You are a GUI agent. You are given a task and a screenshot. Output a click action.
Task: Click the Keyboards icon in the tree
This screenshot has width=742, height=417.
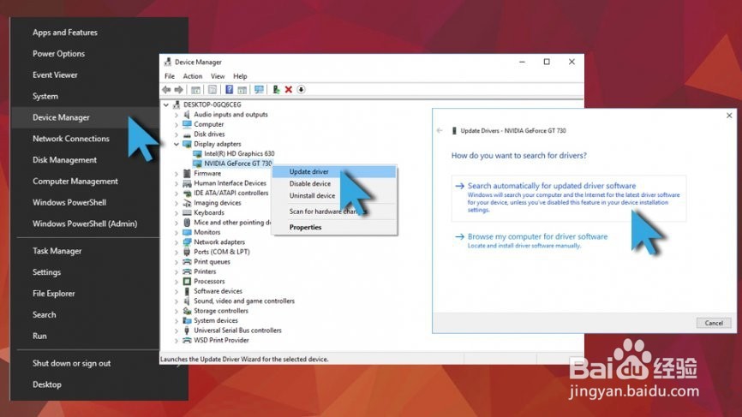(187, 212)
